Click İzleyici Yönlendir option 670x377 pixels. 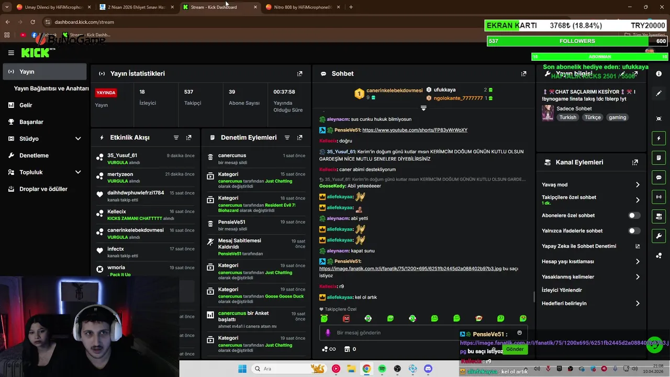coord(562,290)
